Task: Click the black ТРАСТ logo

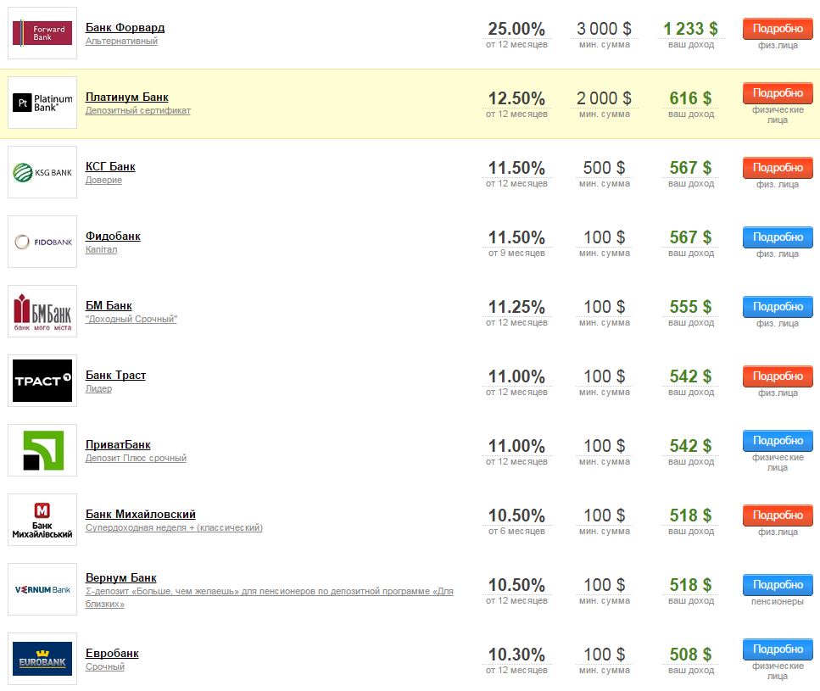Action: click(x=42, y=381)
